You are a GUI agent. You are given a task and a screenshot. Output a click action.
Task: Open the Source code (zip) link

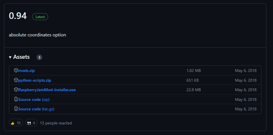pos(34,99)
